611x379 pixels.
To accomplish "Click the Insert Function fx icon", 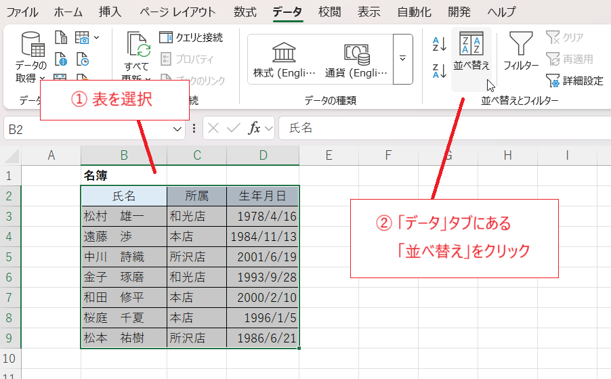I will coord(255,128).
